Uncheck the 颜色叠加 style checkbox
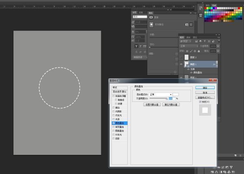The height and width of the screenshot is (174, 244). point(114,123)
